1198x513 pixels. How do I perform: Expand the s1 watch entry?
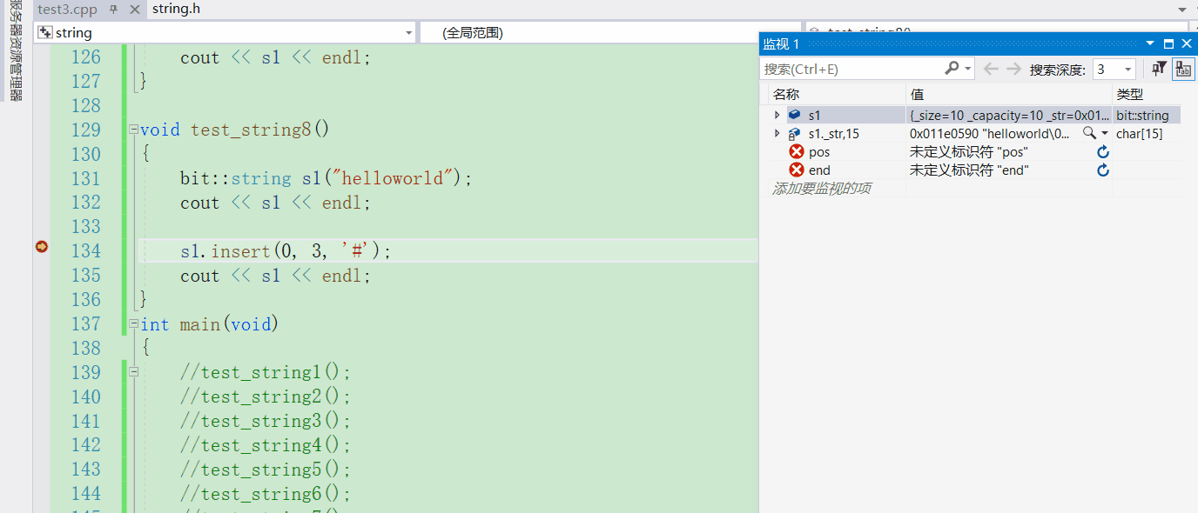coord(777,115)
